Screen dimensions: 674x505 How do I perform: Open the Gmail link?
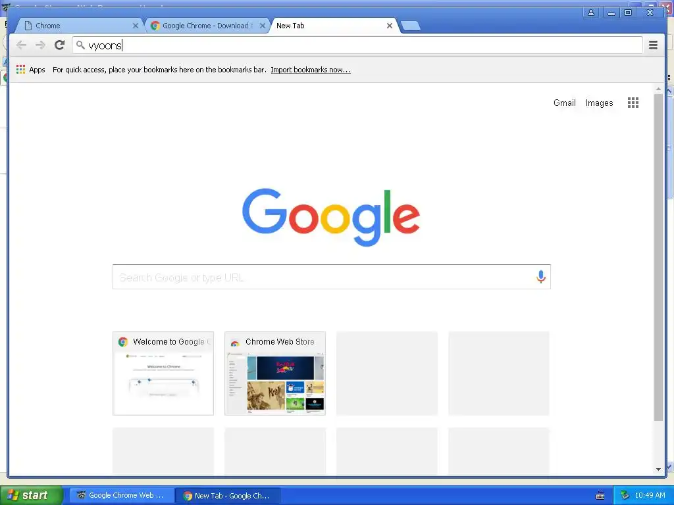[x=564, y=103]
